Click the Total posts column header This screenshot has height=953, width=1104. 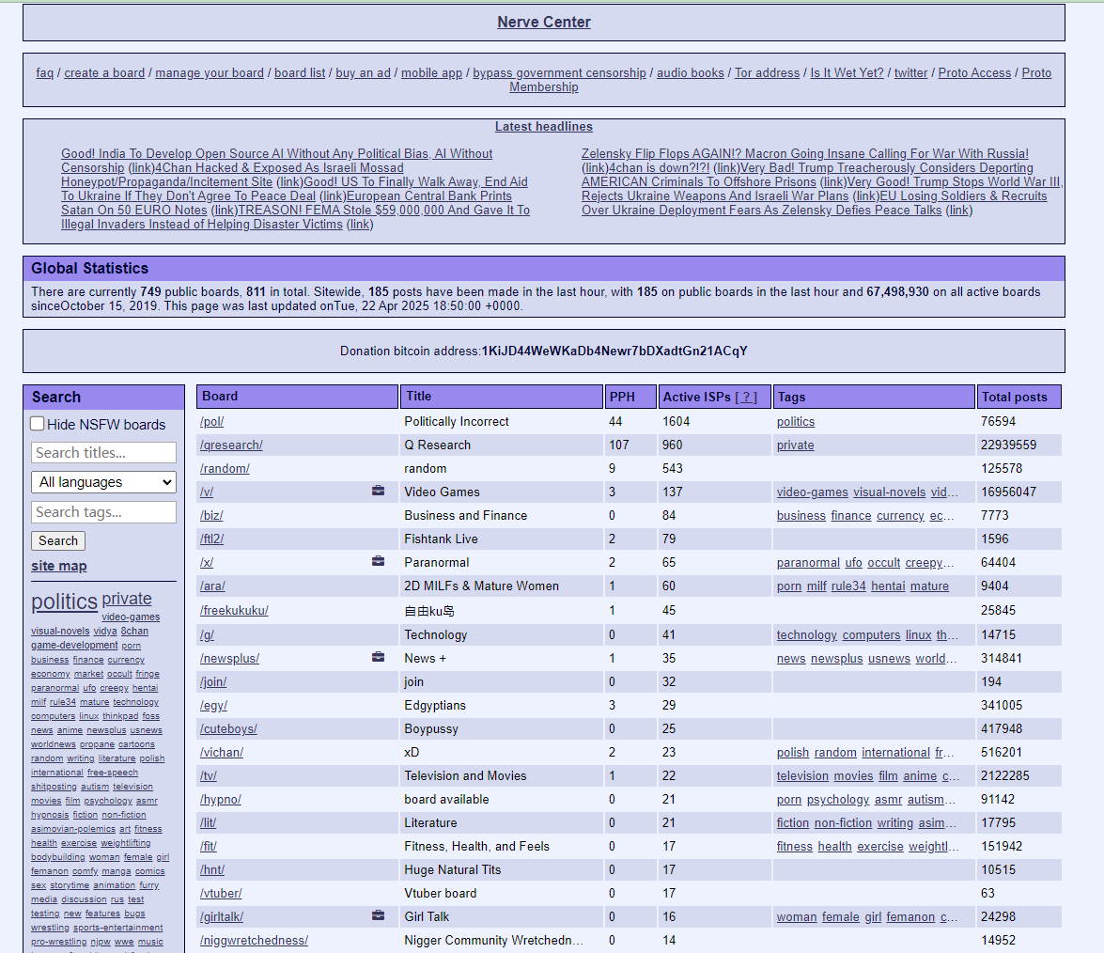pyautogui.click(x=1018, y=397)
